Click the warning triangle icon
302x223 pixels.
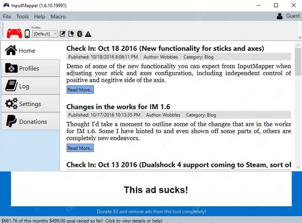click(88, 34)
